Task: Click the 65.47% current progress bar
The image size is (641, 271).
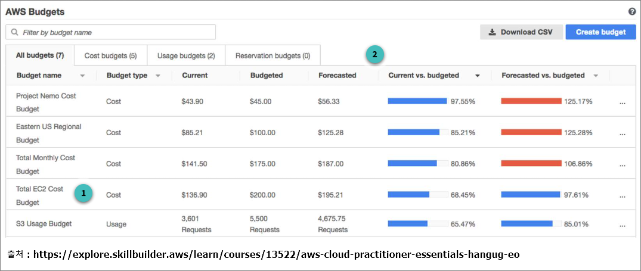Action: point(418,224)
